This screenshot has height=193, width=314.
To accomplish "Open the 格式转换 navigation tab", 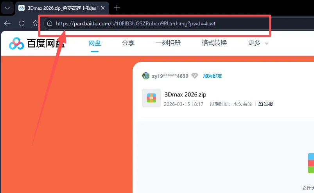I will pos(214,43).
